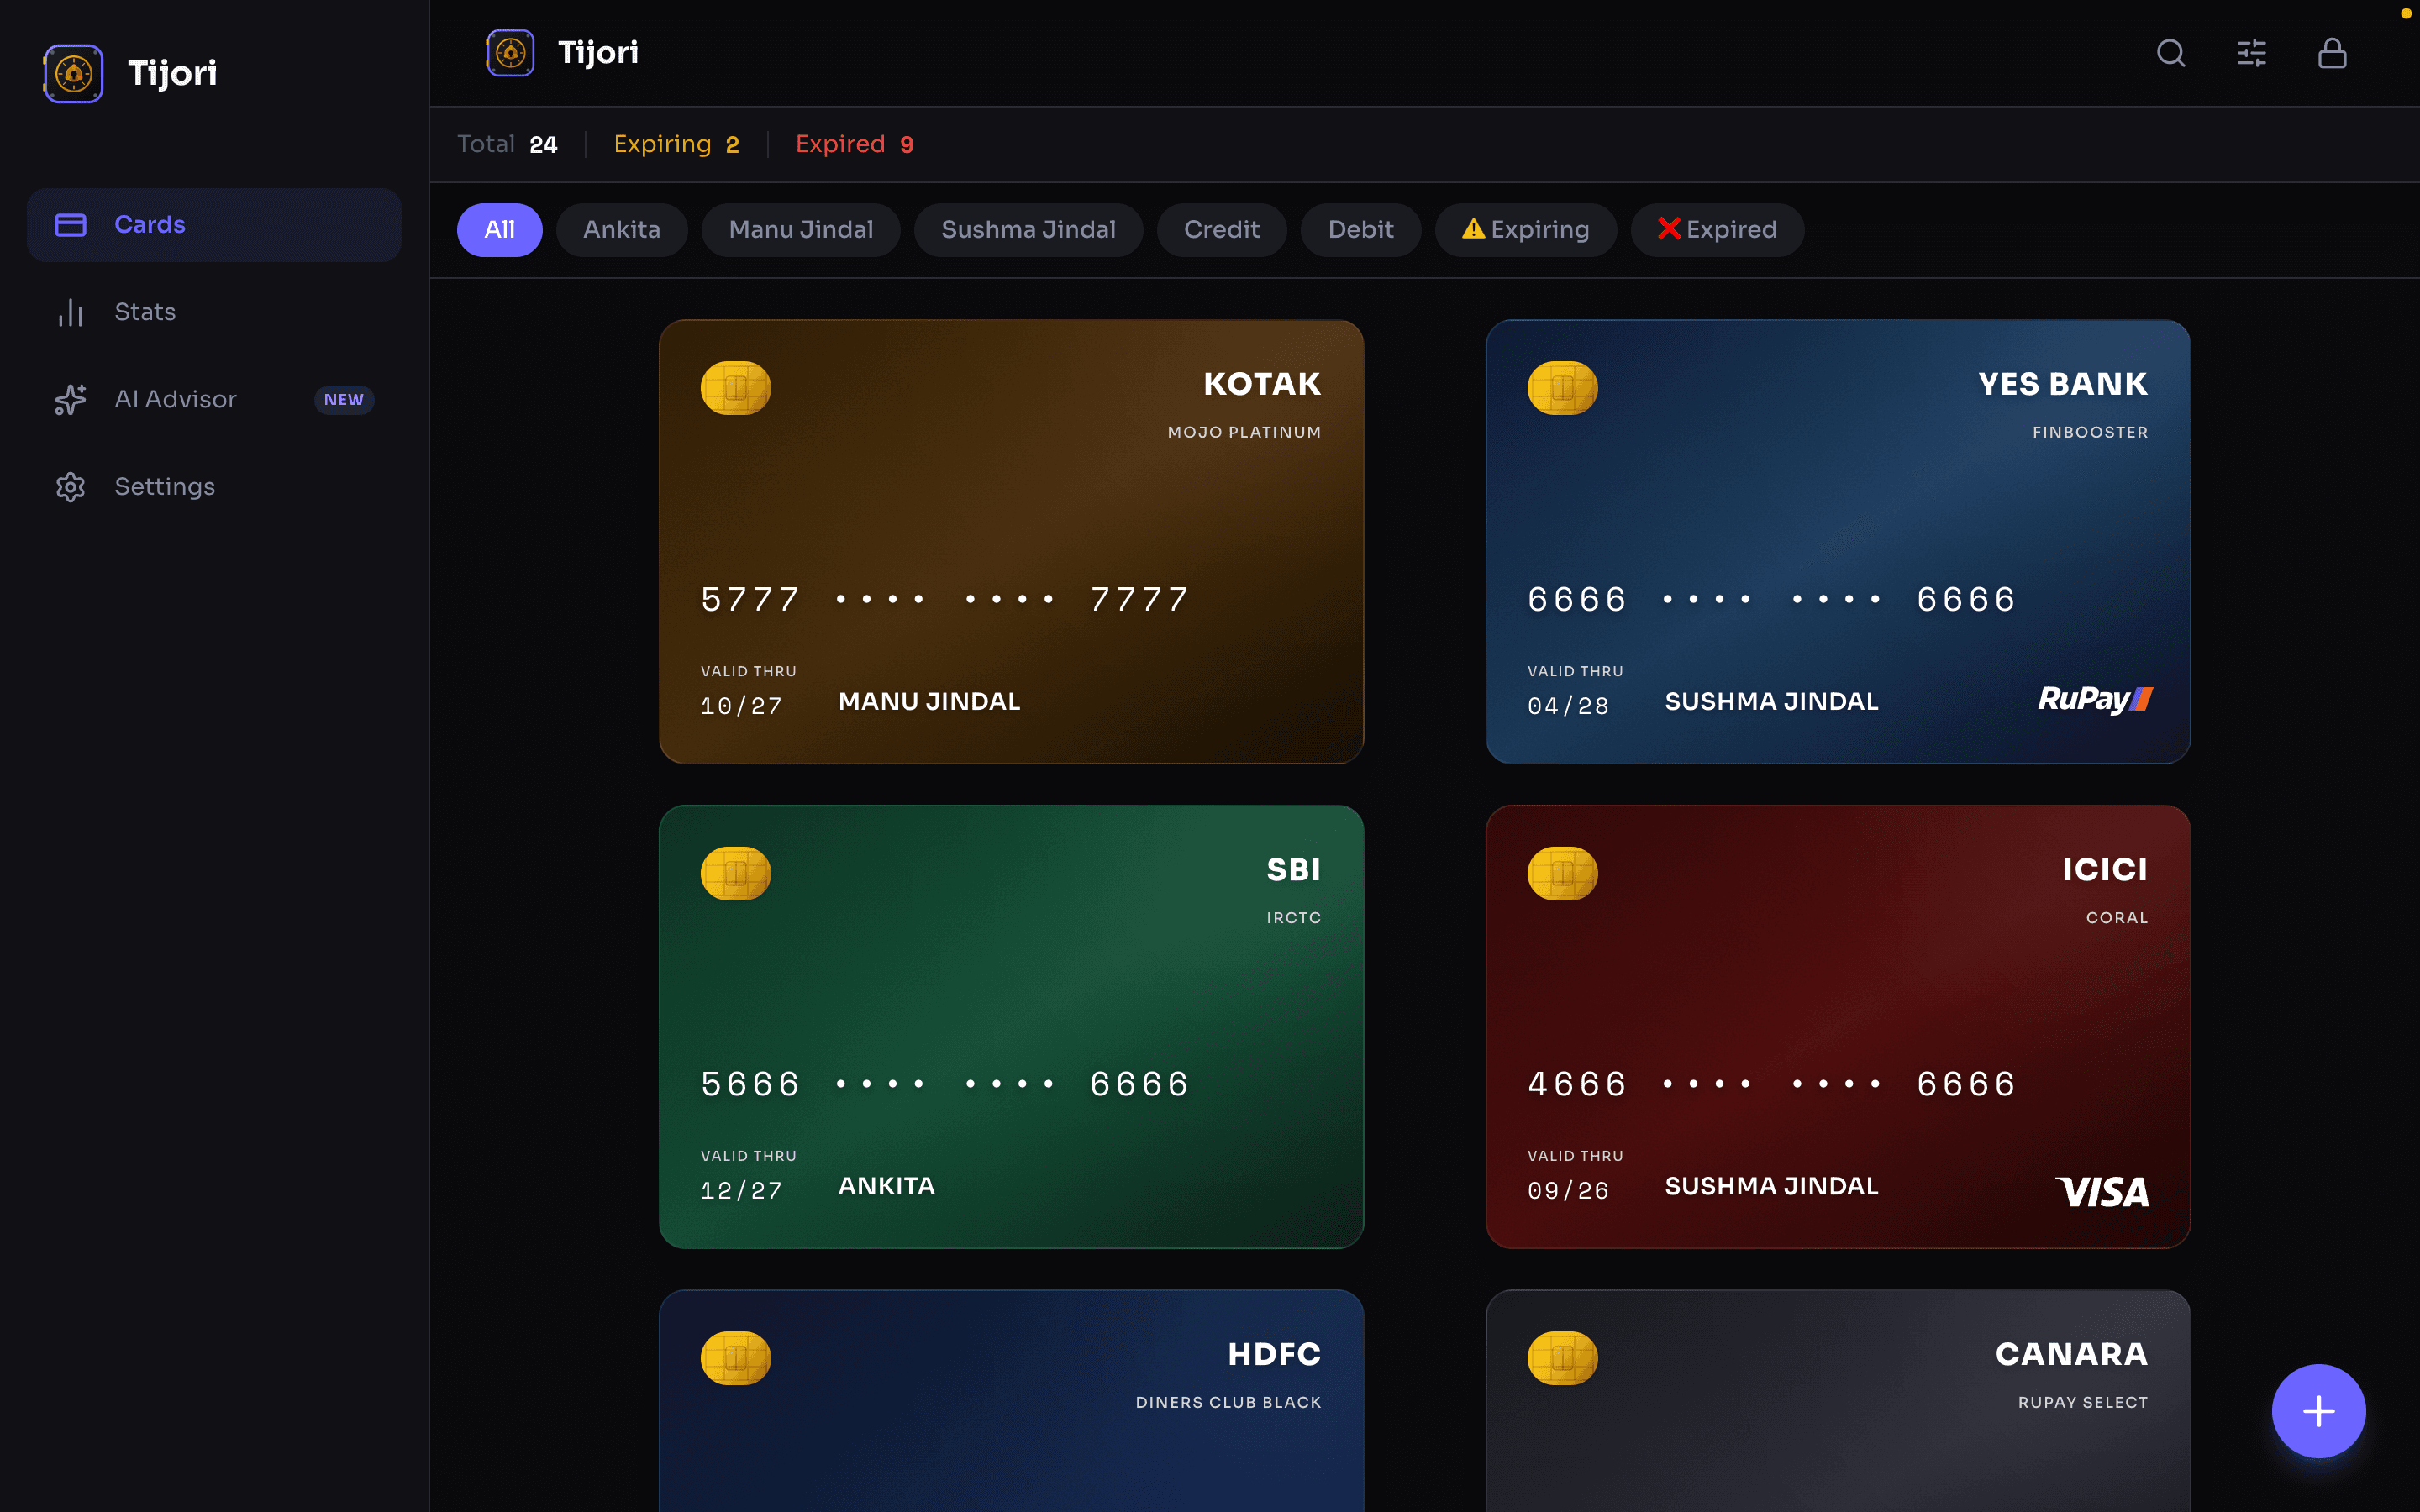The width and height of the screenshot is (2420, 1512).
Task: Open the search magnifier icon
Action: click(x=2171, y=52)
